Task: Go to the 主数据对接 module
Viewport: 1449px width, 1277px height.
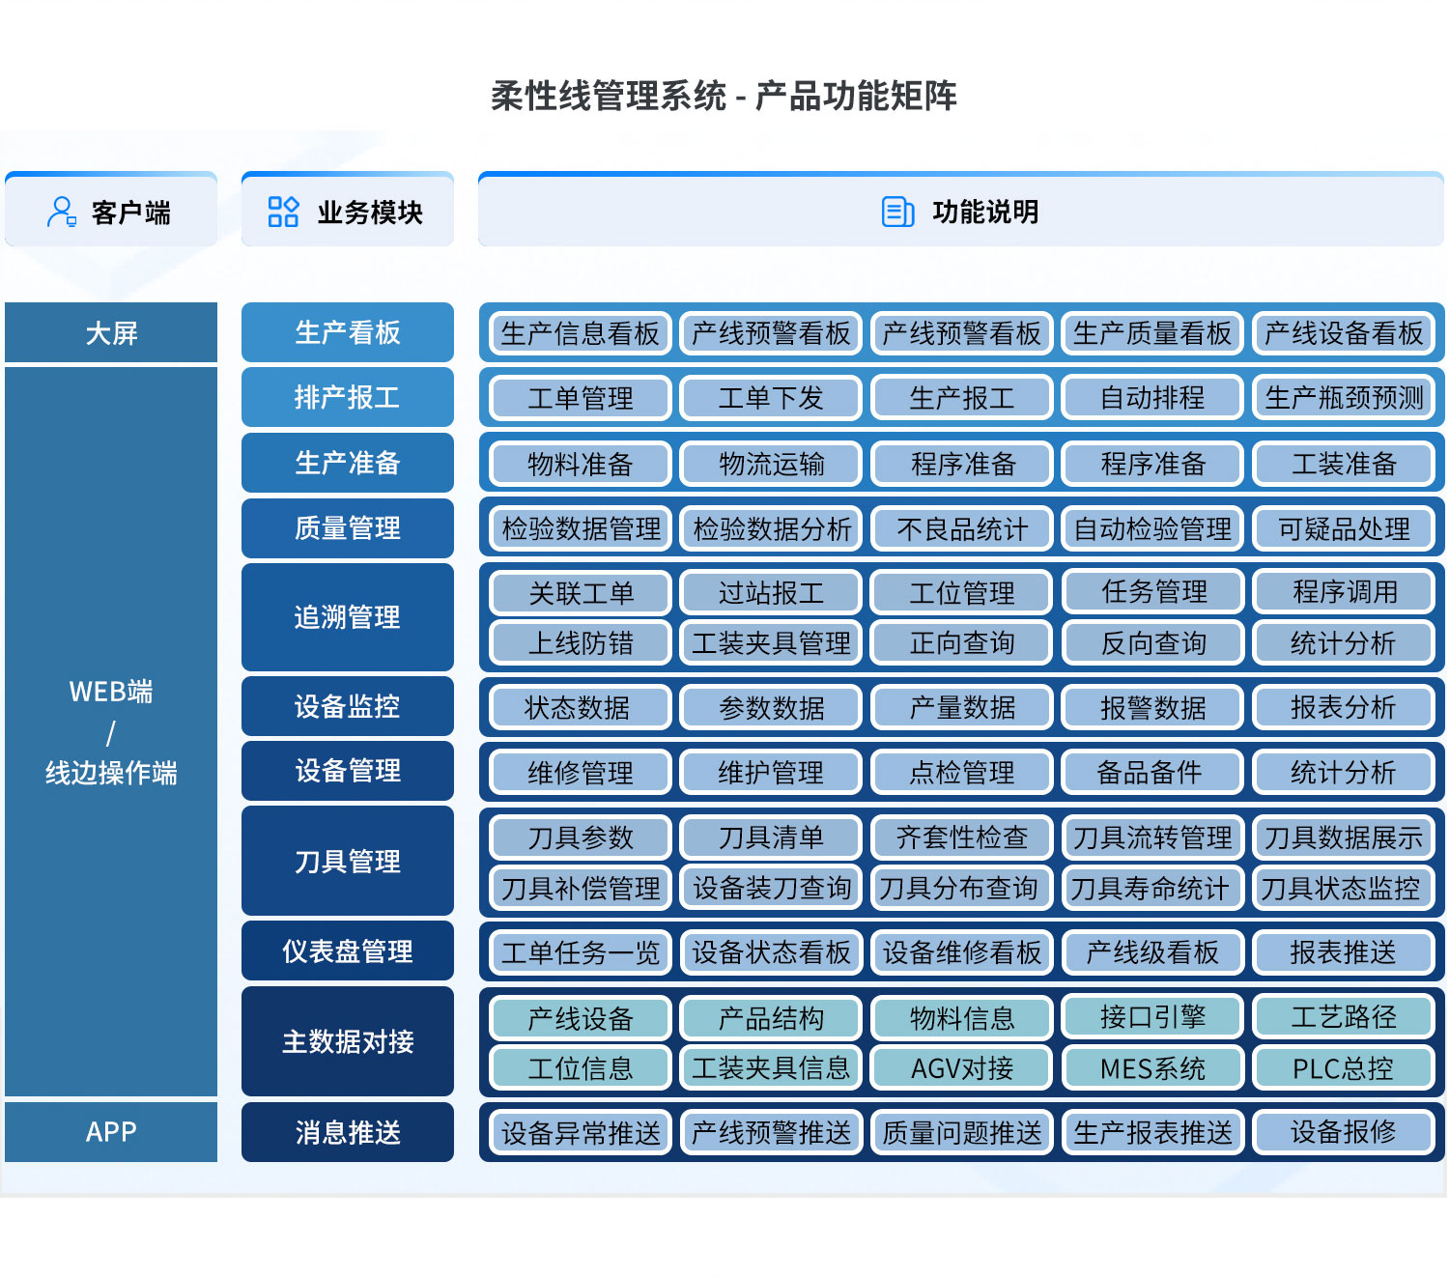Action: point(348,1042)
